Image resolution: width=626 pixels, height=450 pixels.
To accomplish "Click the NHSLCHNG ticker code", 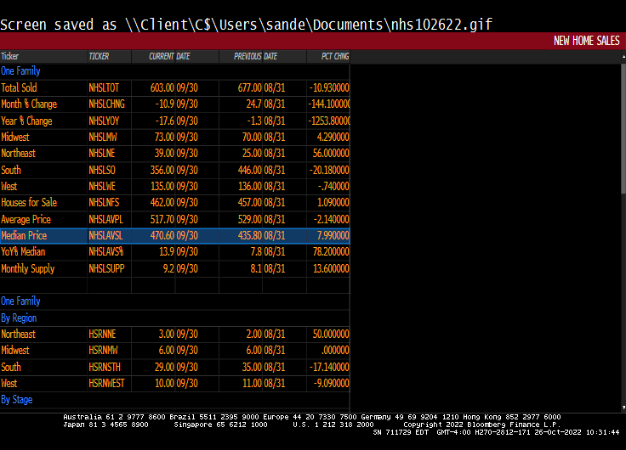I will tap(106, 104).
